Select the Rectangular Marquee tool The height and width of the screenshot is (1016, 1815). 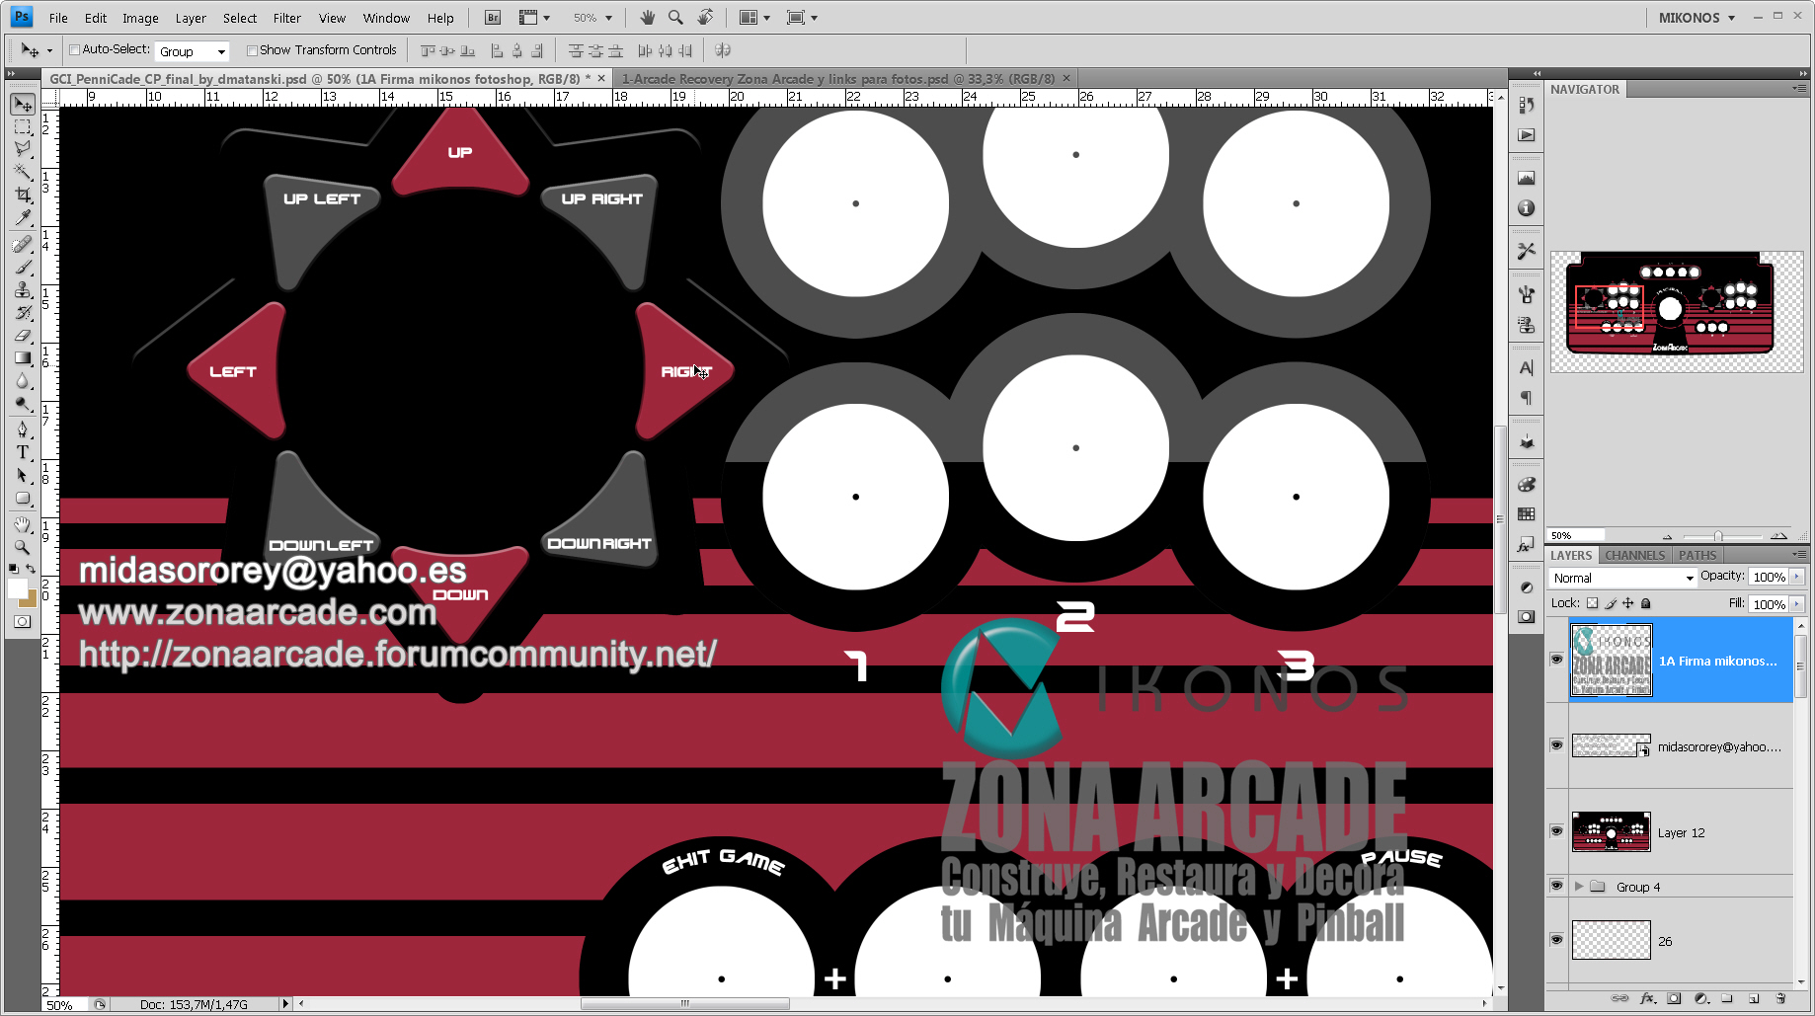coord(23,126)
